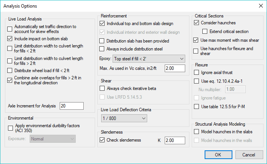Check Limit distribution width for fills > 2 ft
The height and width of the screenshot is (164, 267).
click(x=10, y=61)
